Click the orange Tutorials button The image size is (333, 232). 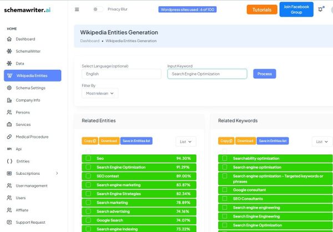click(x=262, y=9)
